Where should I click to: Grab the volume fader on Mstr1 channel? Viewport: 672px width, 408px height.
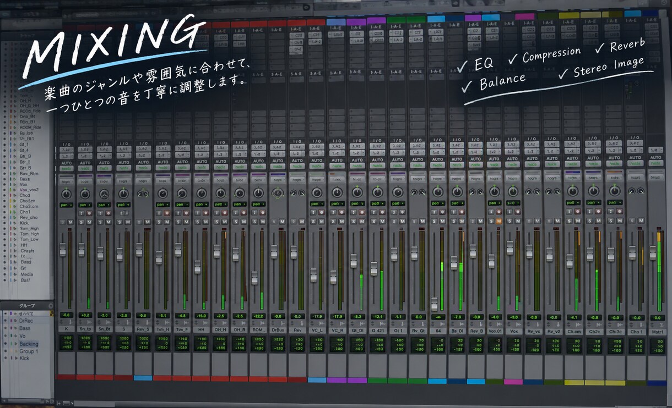pyautogui.click(x=653, y=253)
